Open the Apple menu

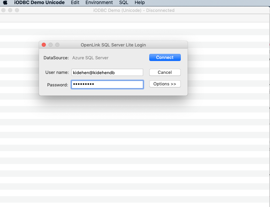tap(5, 2)
